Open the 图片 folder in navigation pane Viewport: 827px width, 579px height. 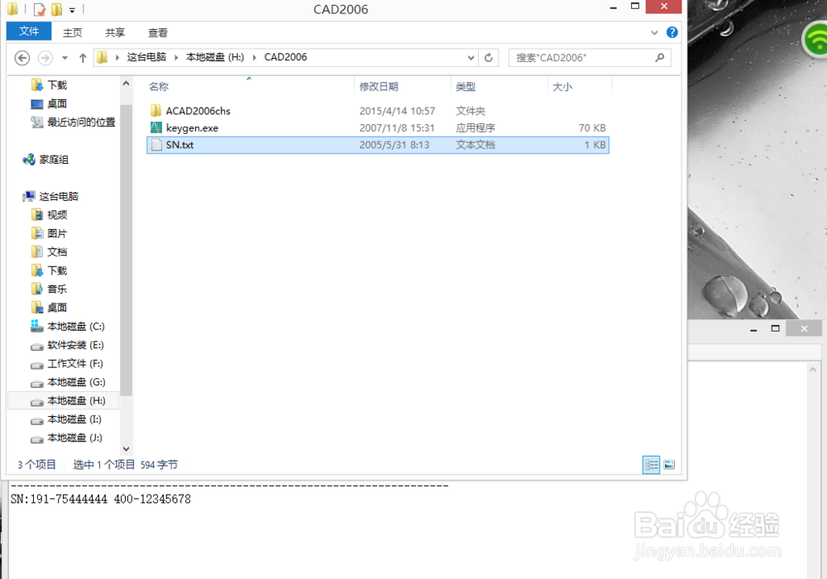click(56, 233)
